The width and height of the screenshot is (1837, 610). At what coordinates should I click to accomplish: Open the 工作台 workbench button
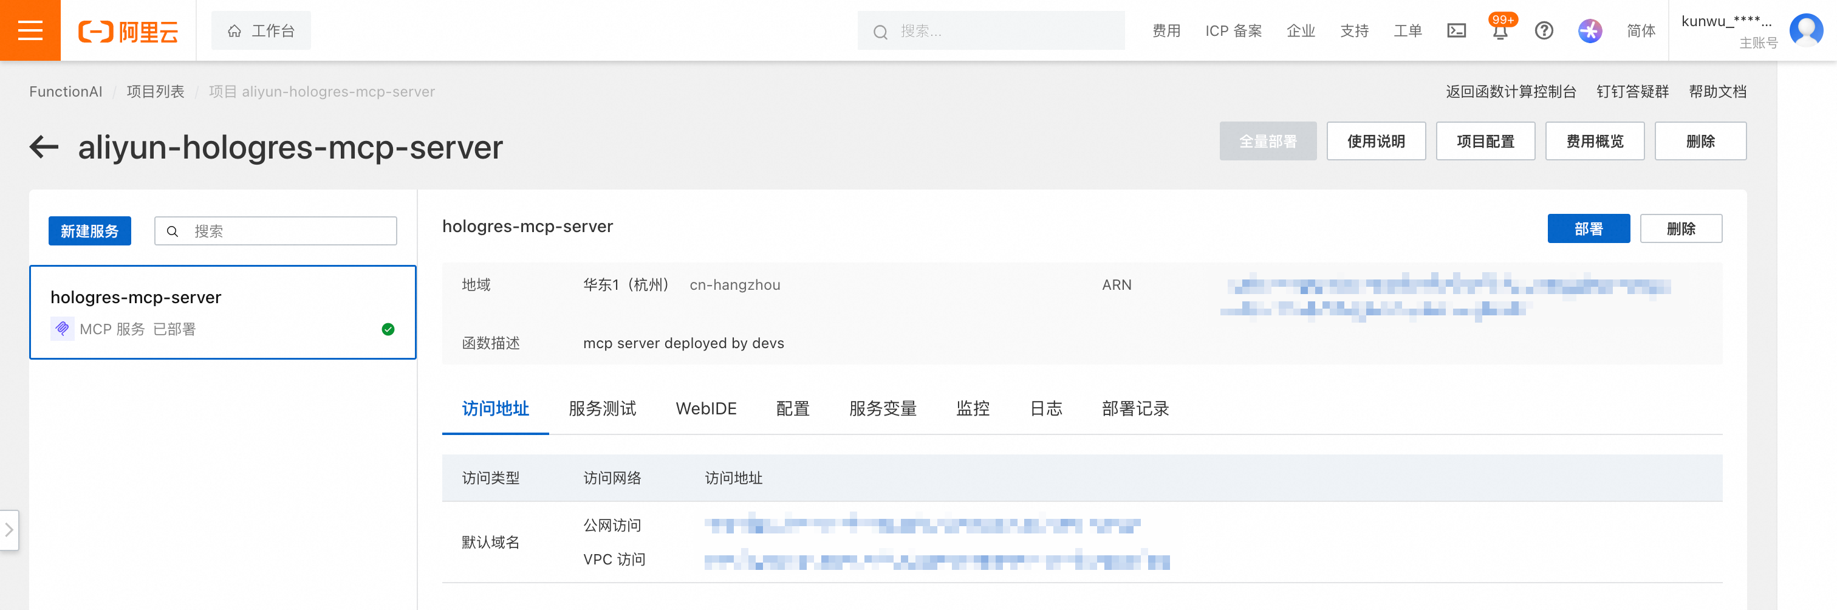point(261,30)
